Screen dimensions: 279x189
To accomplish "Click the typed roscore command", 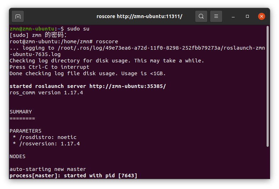I will pyautogui.click(x=107, y=41).
